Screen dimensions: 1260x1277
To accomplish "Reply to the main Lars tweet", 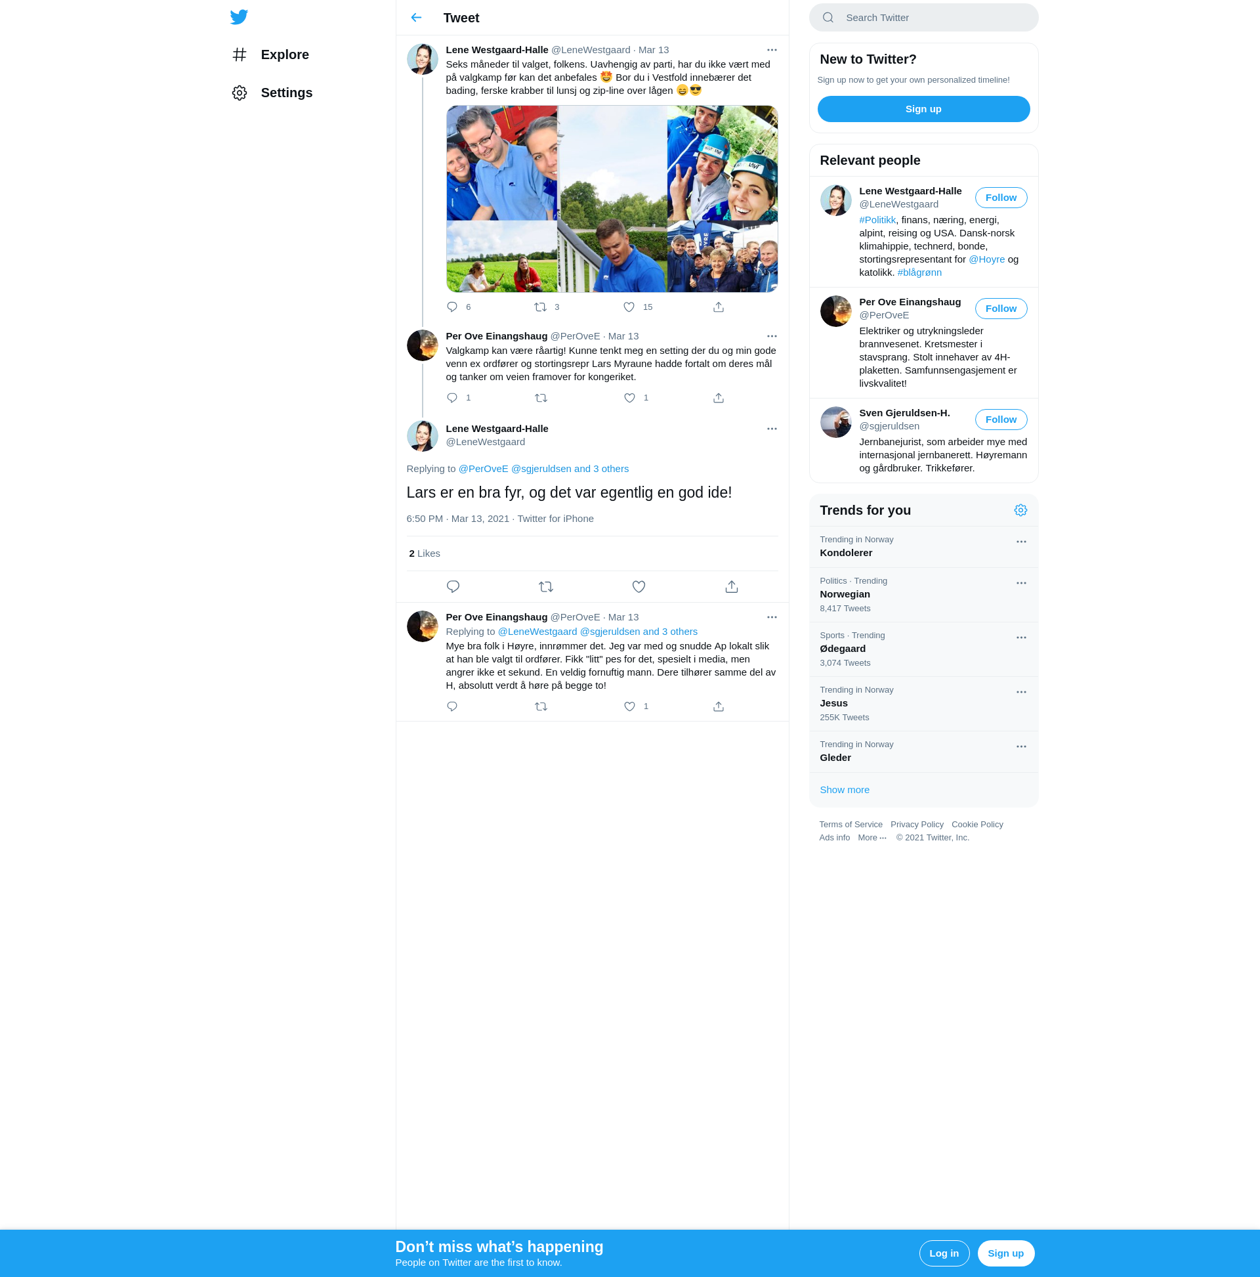I will (x=453, y=587).
